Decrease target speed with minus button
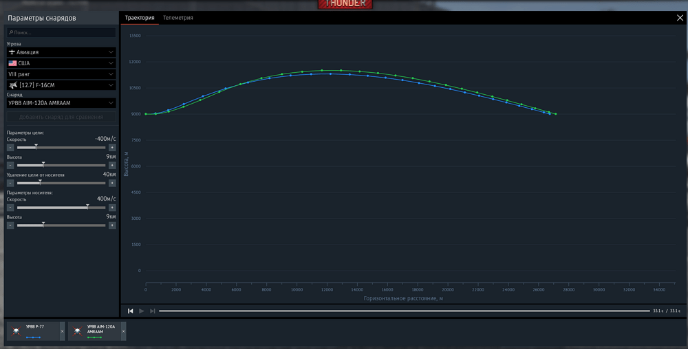This screenshot has width=688, height=349. point(10,148)
